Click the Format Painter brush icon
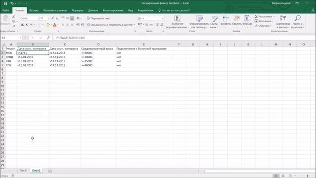This screenshot has width=316, height=178. coord(14,26)
